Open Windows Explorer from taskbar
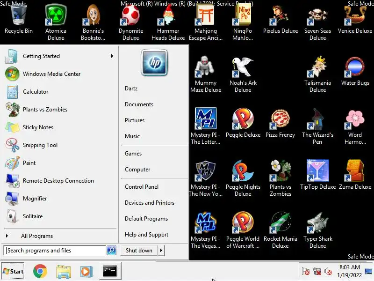 coord(64,272)
